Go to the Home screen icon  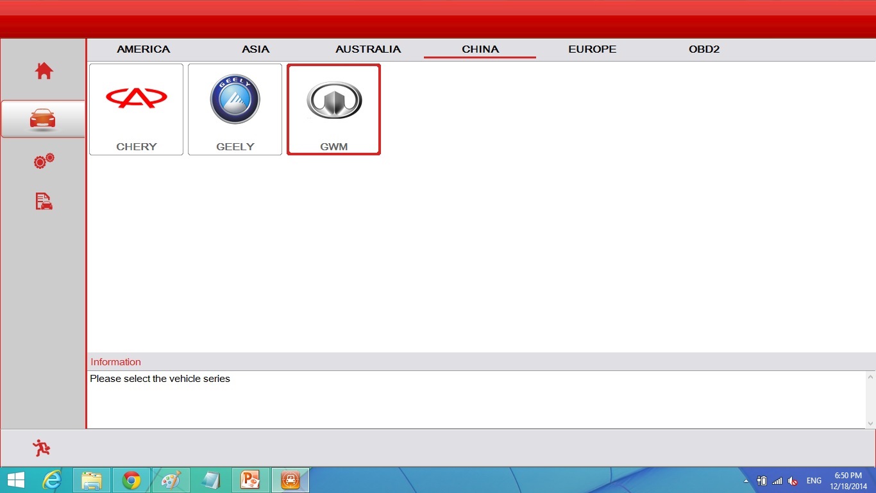pyautogui.click(x=44, y=71)
